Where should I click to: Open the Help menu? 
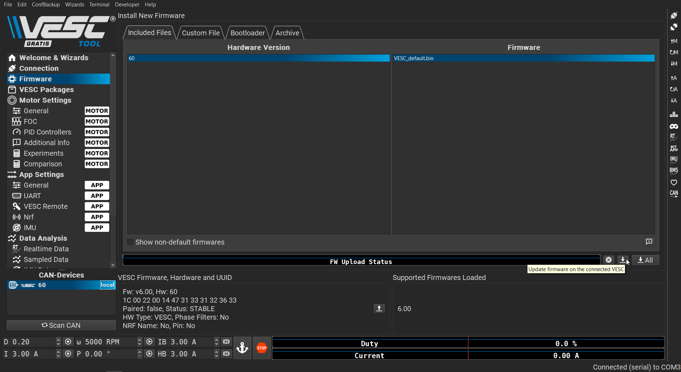(x=150, y=5)
